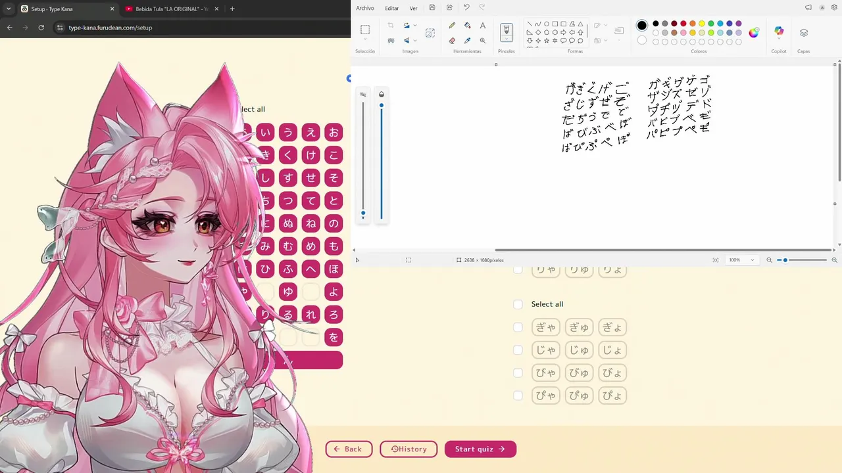
Task: Open the browser tab list dropdown
Action: coord(9,9)
